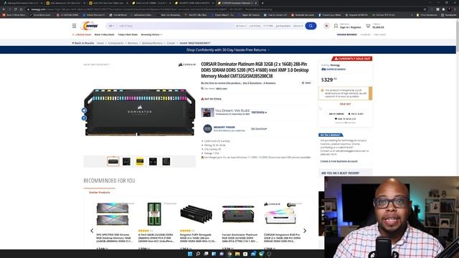
Task: Switch to the first browser tab
Action: (22, 3)
